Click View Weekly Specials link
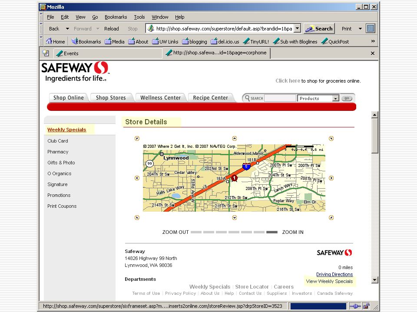417x313 pixels. click(329, 281)
